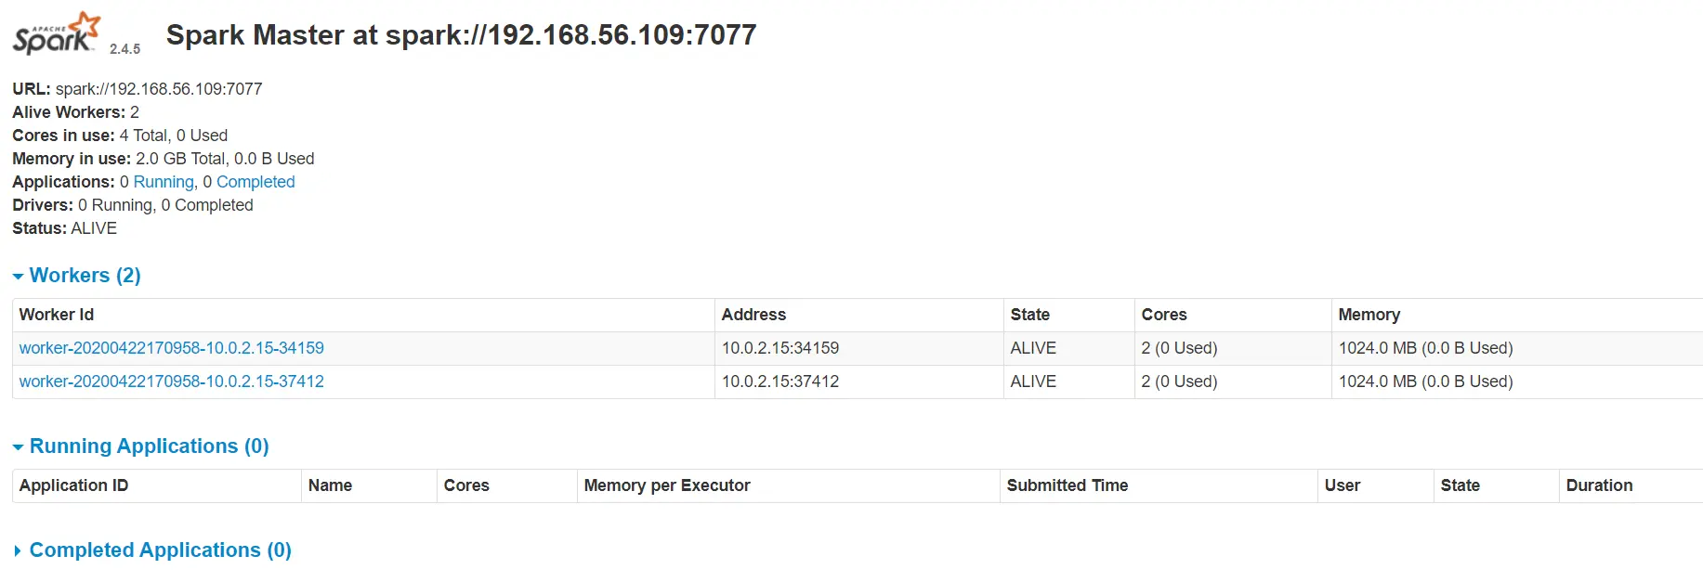
Task: Open worker ending in 34159
Action: 171,348
